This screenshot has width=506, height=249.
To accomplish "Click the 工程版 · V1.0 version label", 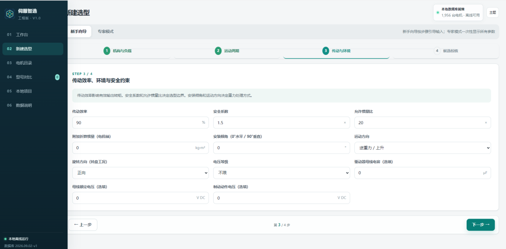I will pos(30,18).
